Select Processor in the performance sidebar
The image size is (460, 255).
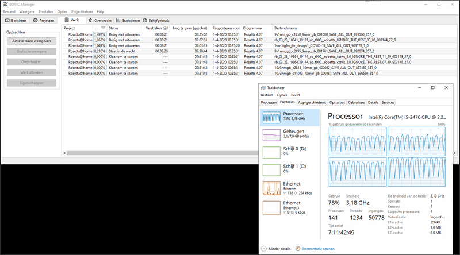[x=290, y=118]
